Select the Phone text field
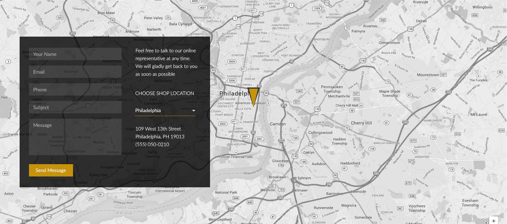507x224 pixels. 75,90
